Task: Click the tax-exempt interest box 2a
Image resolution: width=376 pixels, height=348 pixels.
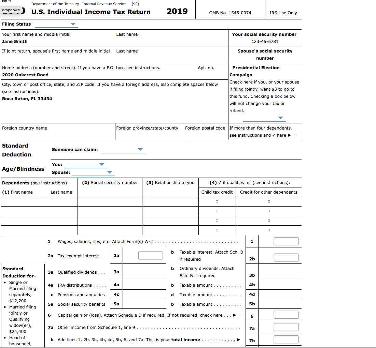Action: coord(150,255)
